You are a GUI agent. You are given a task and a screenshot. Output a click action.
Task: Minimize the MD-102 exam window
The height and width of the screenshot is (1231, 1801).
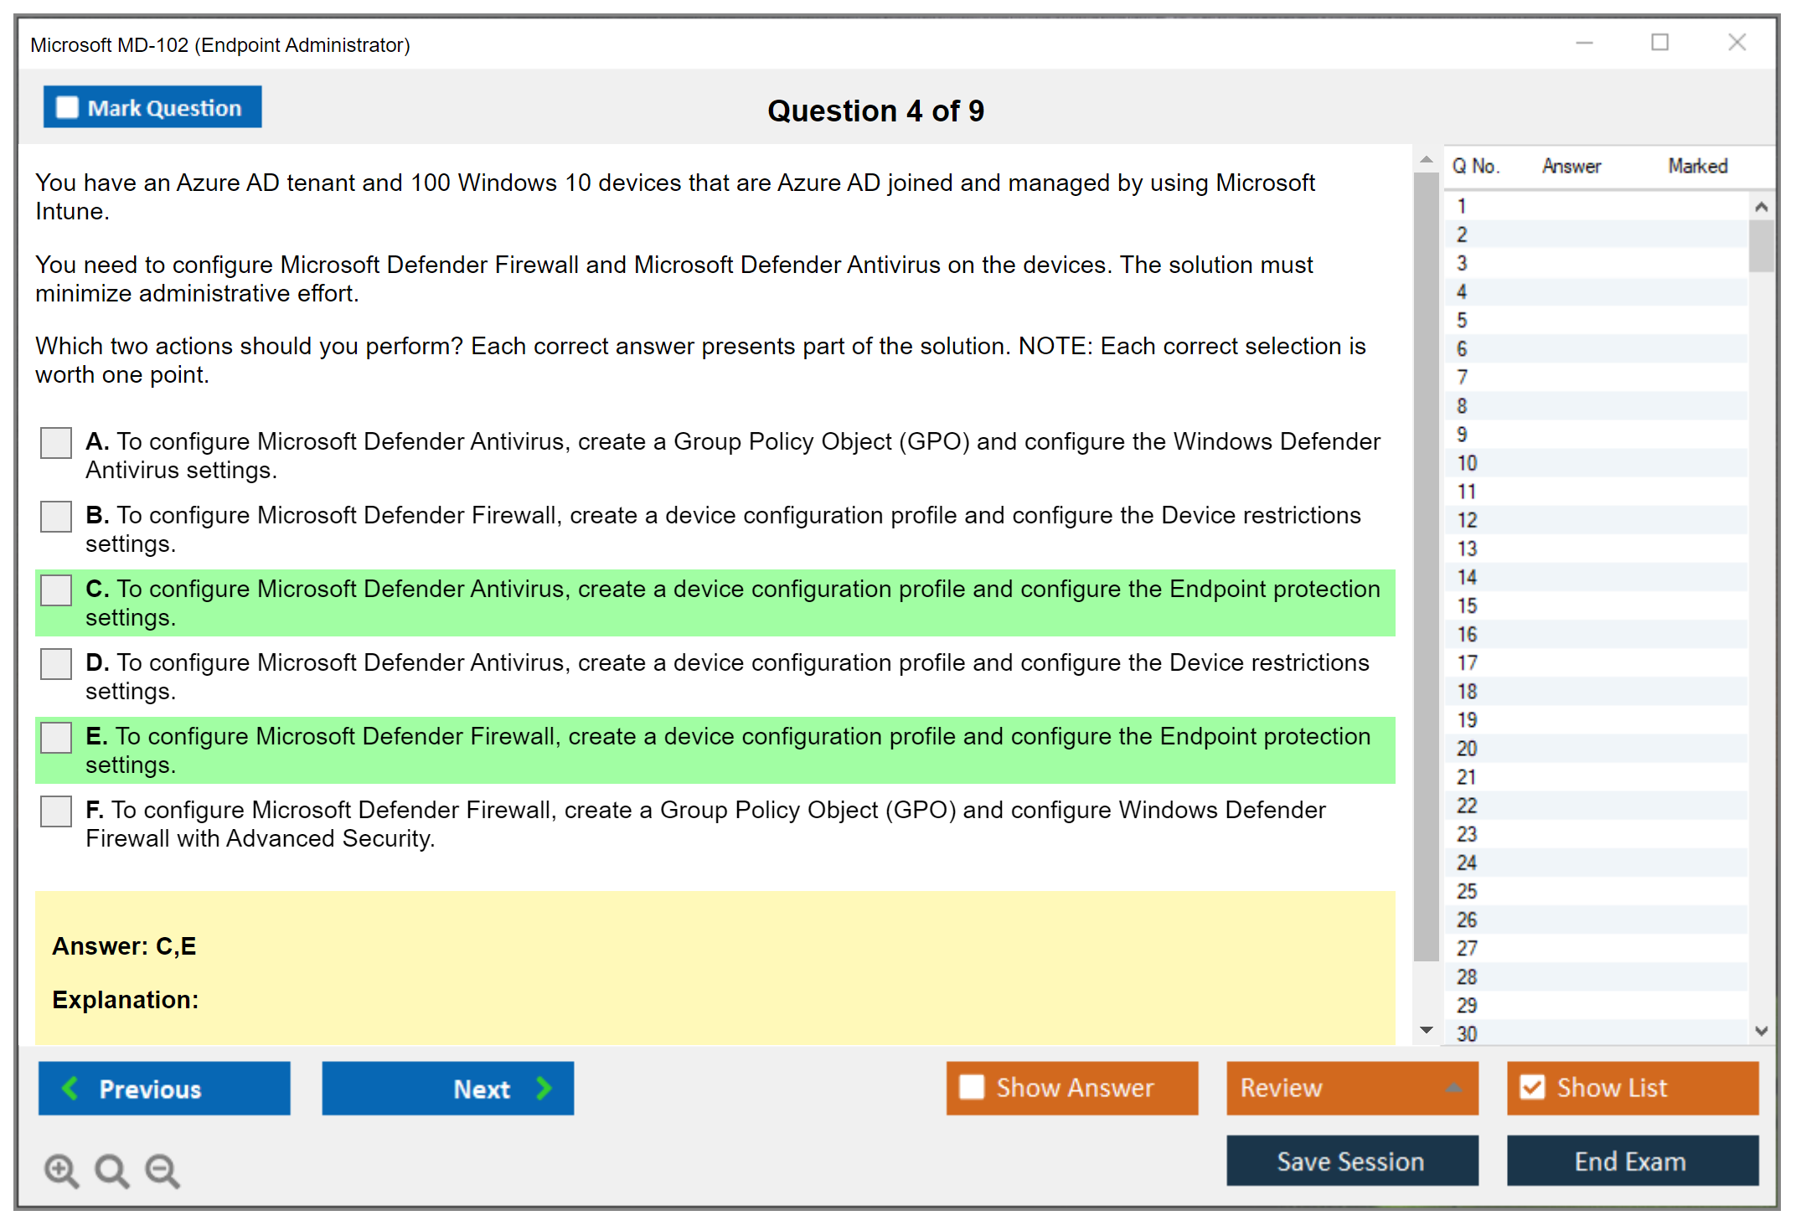coord(1584,43)
